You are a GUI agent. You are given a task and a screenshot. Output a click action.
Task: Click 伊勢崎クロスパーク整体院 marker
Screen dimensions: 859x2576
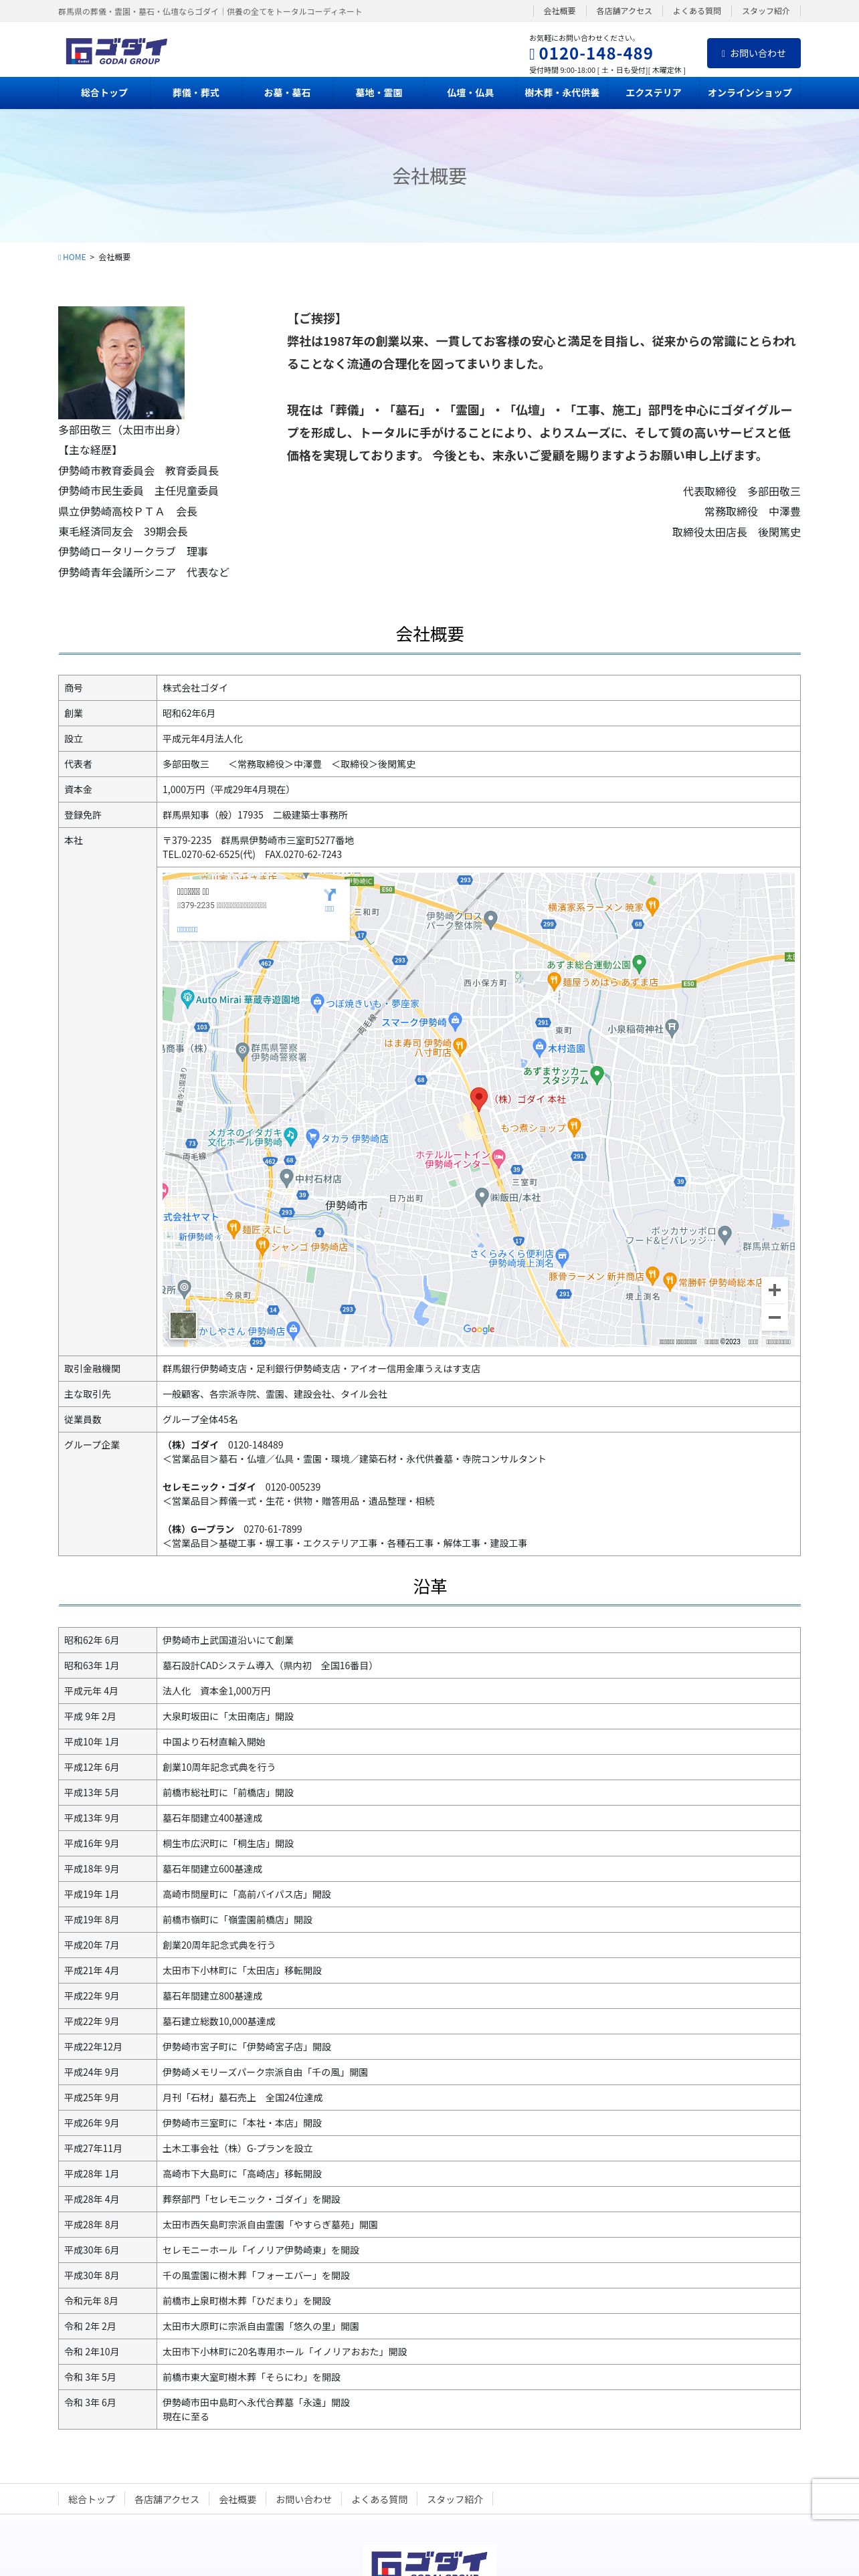click(490, 920)
